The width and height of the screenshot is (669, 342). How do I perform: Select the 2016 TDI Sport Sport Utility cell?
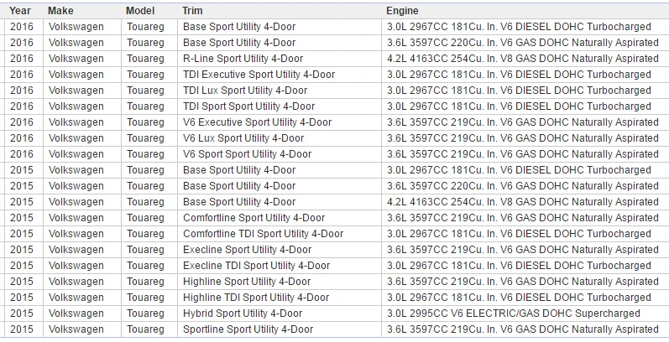(x=280, y=106)
